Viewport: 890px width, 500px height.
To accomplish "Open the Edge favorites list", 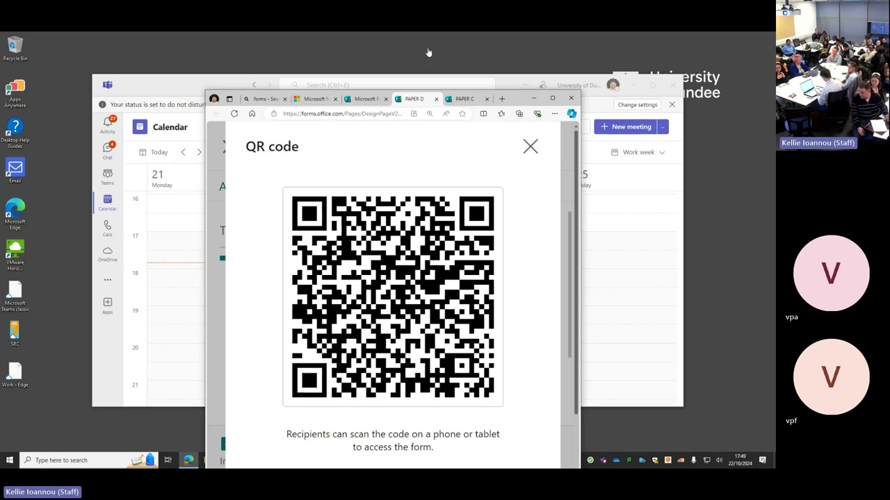I will point(501,114).
